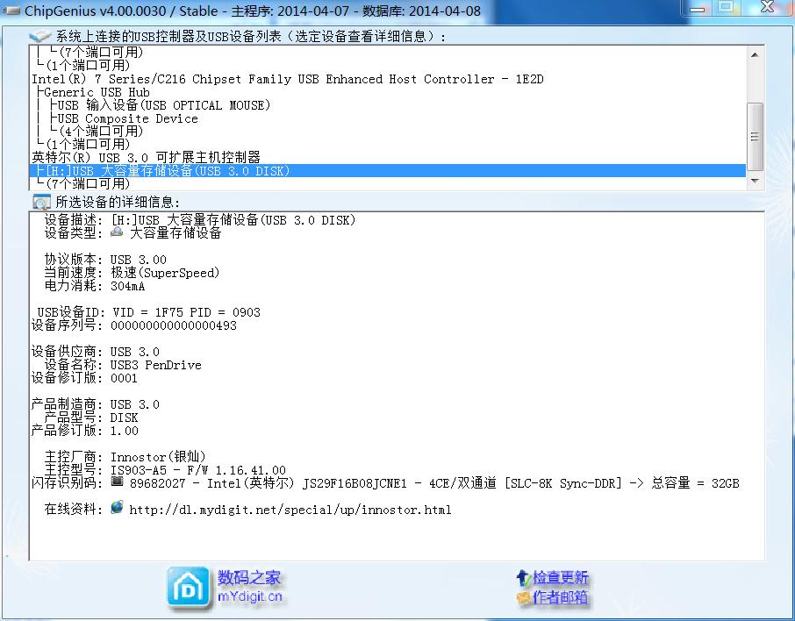Image resolution: width=795 pixels, height=621 pixels.
Task: Click the flash ID chip icon
Action: coord(117,482)
